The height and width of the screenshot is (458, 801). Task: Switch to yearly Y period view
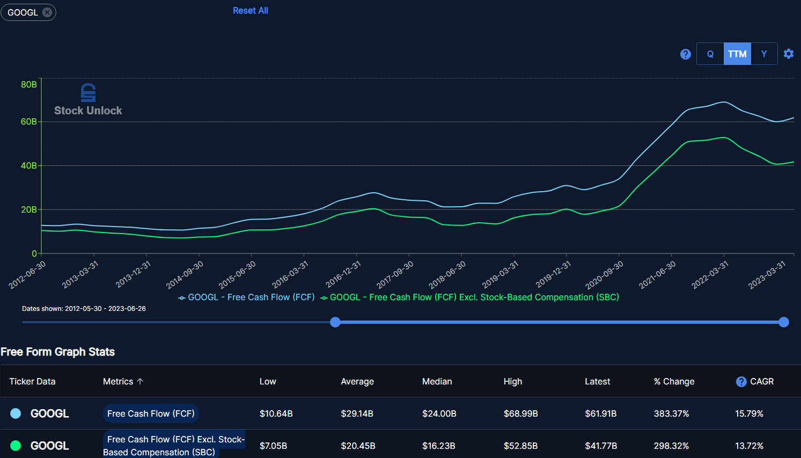[764, 54]
